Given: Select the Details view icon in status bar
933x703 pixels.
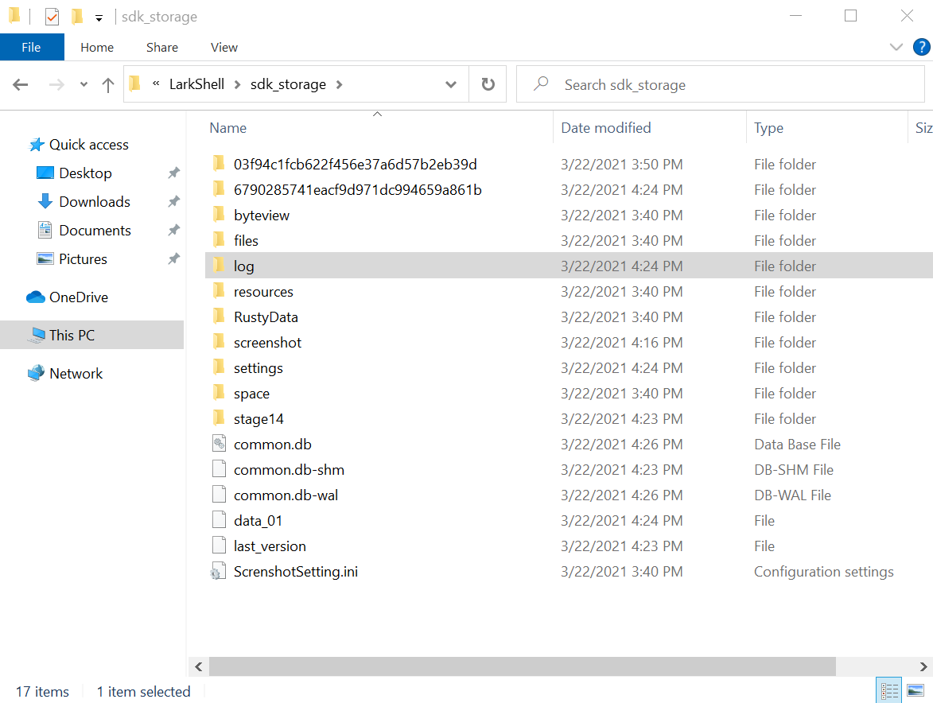Looking at the screenshot, I should tap(889, 689).
